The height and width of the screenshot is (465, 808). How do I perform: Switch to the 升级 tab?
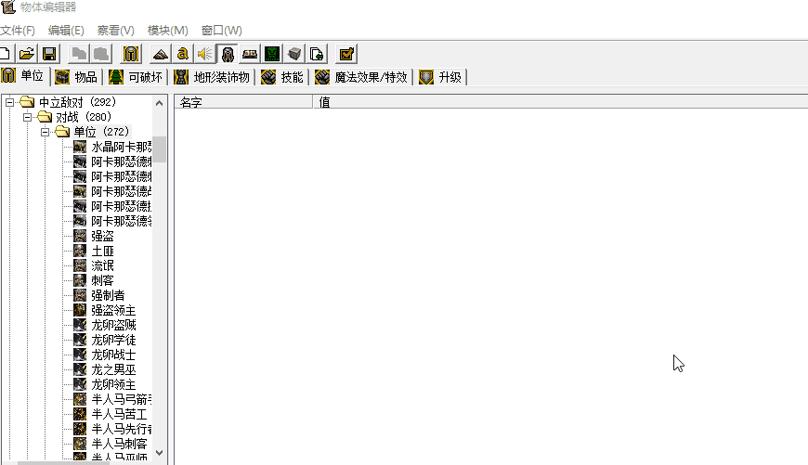coord(440,77)
